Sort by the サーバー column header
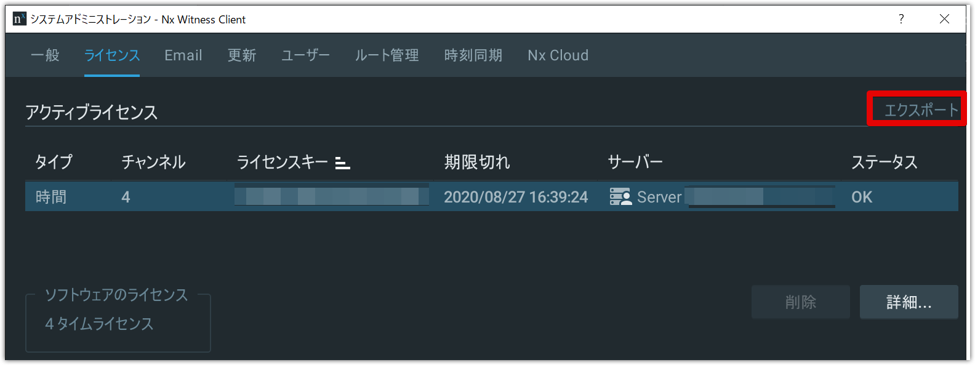 [x=635, y=162]
